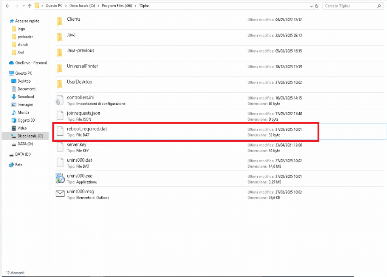This screenshot has width=387, height=277.
Task: Click server.key file icon
Action: pyautogui.click(x=60, y=147)
